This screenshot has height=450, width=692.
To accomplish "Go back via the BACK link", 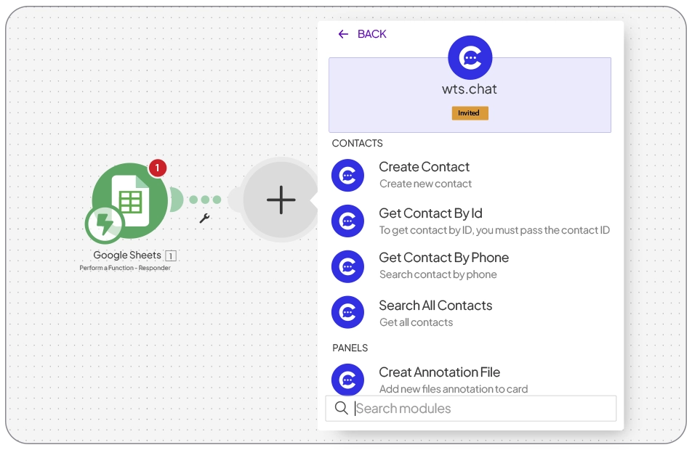I will tap(371, 34).
